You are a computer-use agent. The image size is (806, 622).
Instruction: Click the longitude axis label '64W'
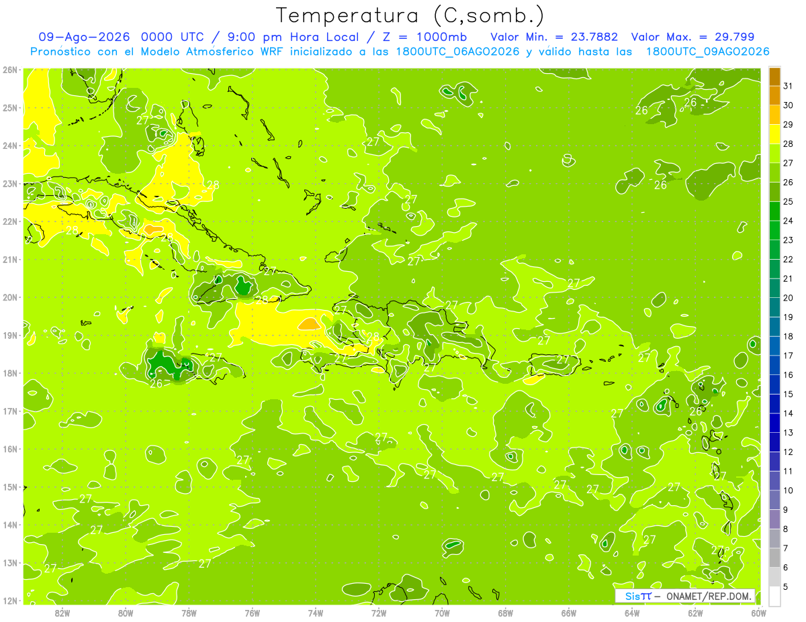pos(632,613)
